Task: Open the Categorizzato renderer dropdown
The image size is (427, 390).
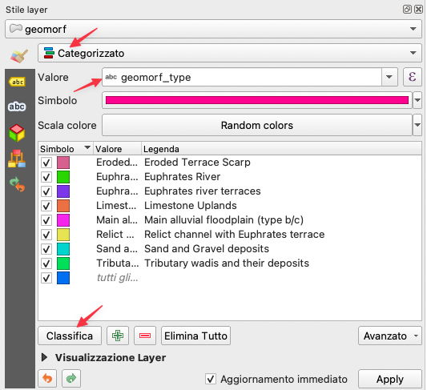Action: (230, 53)
